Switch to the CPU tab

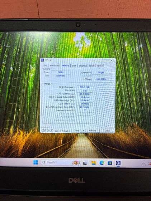[x=45, y=65]
